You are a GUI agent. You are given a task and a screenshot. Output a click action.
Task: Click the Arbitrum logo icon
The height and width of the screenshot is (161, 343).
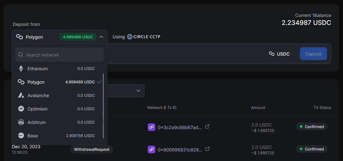[21, 122]
